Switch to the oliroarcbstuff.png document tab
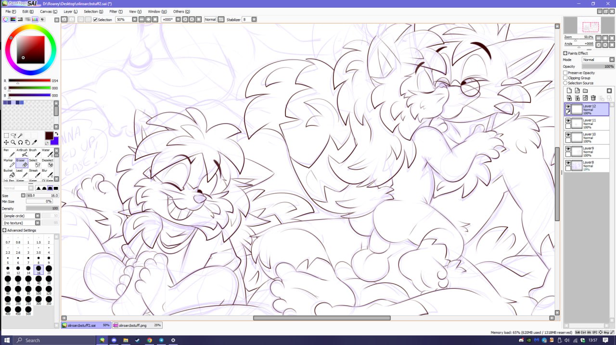616x345 pixels. tap(137, 325)
